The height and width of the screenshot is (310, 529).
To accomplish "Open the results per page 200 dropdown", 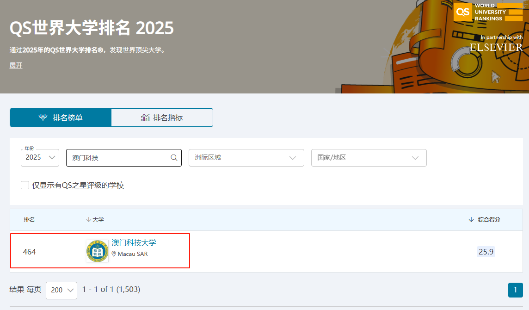I will pyautogui.click(x=62, y=290).
